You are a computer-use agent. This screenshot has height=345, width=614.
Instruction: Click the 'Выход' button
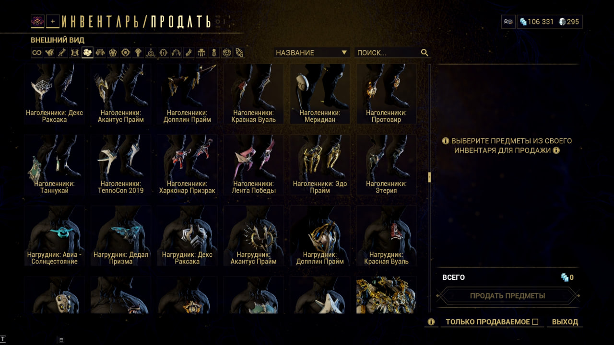pos(565,322)
